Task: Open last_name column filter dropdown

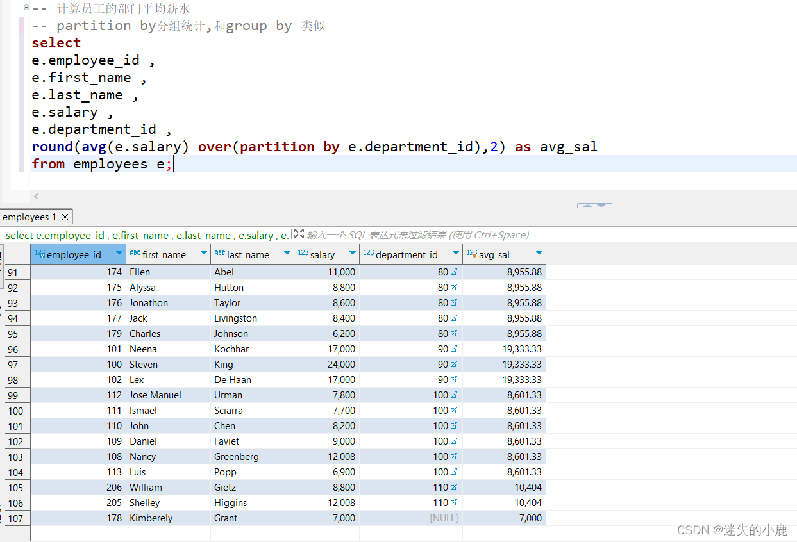Action: coord(287,254)
